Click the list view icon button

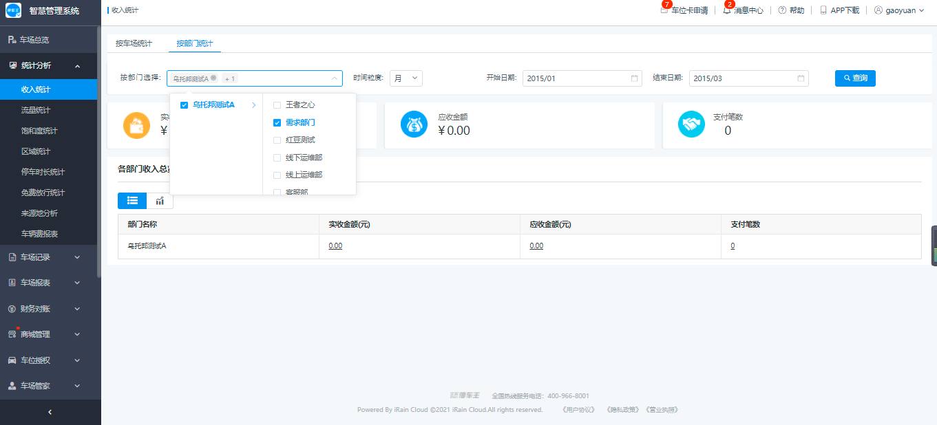pos(132,201)
